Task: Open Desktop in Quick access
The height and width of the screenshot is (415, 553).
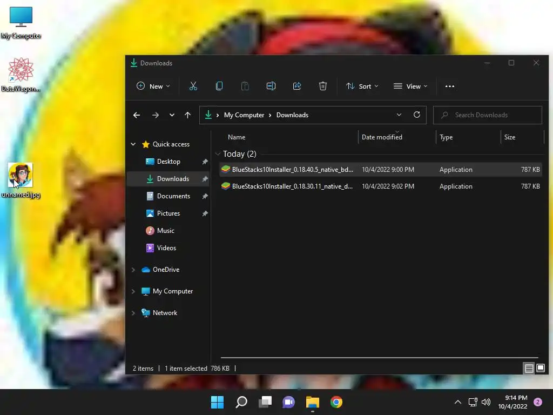Action: [x=168, y=161]
